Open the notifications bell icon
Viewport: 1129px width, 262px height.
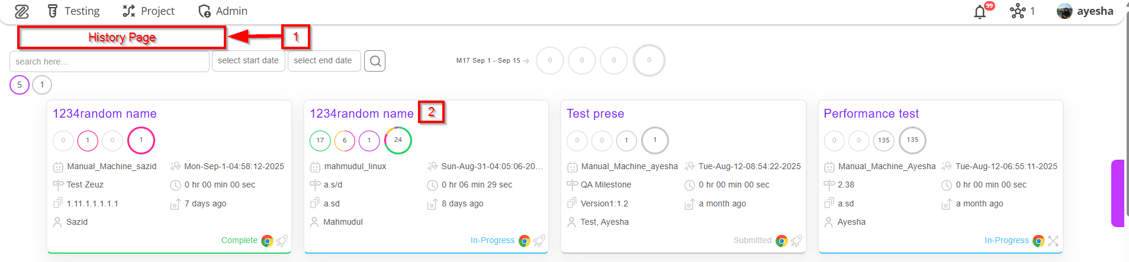980,12
